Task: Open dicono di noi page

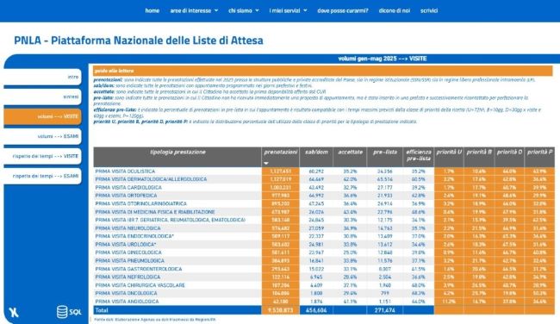Action: [x=395, y=10]
